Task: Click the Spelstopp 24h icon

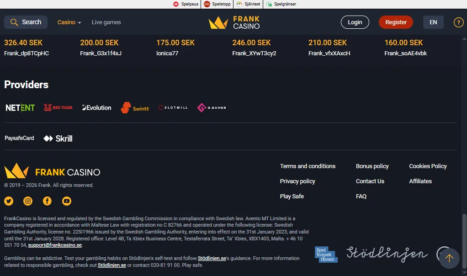Action: tap(207, 4)
